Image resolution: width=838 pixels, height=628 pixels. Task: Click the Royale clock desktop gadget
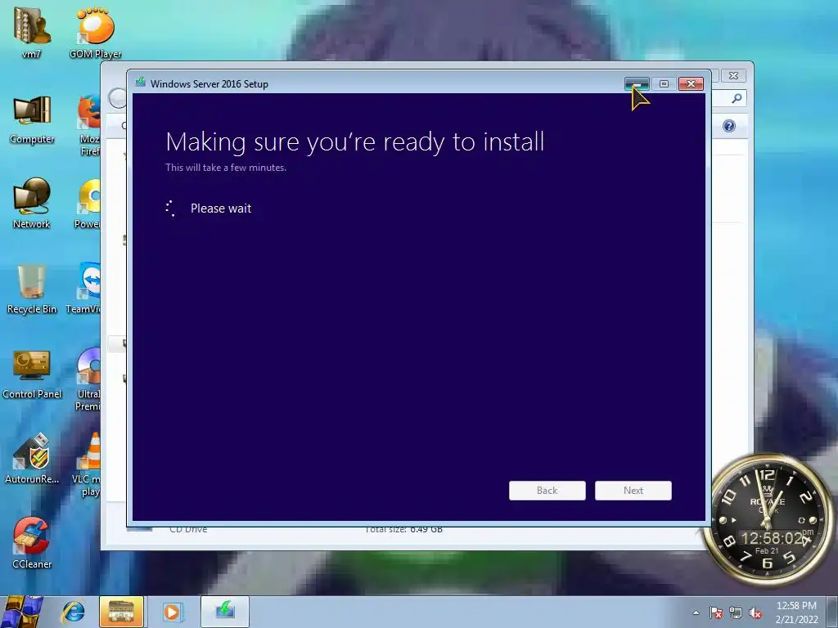(768, 519)
